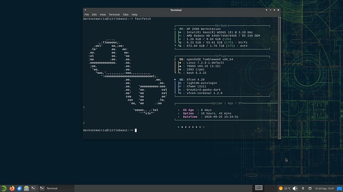Viewport: 343px width, 192px height.
Task: Click the 'fastfetch' command text
Action: coord(143,19)
